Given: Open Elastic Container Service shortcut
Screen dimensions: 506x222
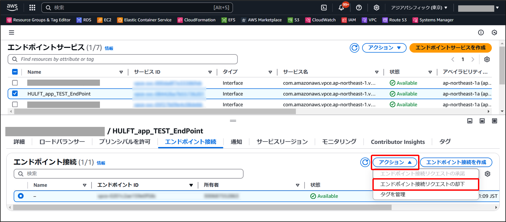Looking at the screenshot, I should point(145,20).
